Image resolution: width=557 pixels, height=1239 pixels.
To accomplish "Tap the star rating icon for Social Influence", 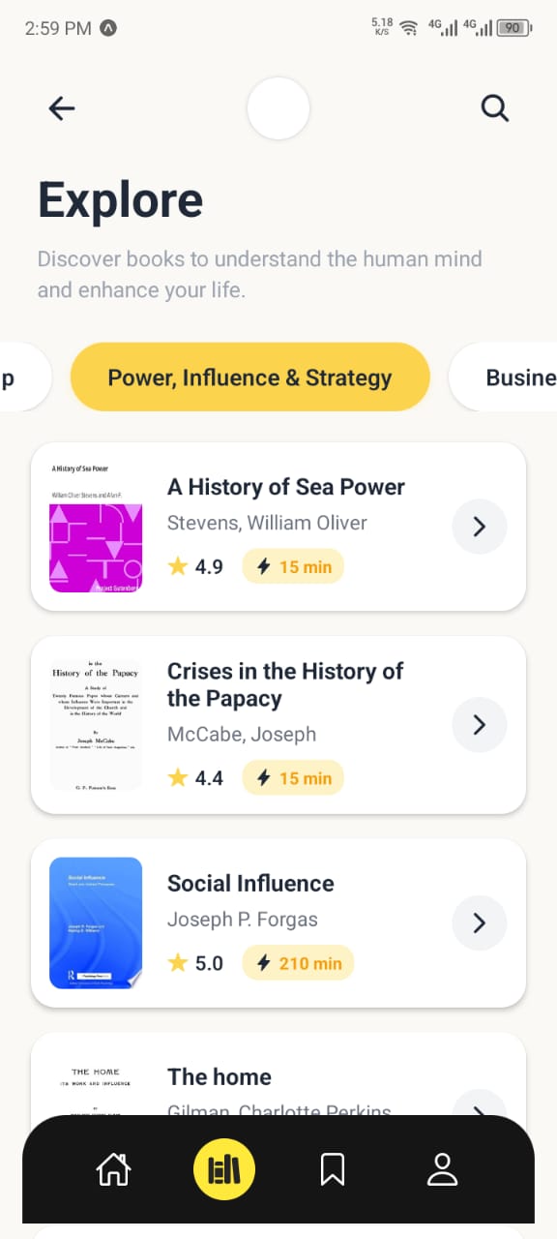I will point(177,962).
